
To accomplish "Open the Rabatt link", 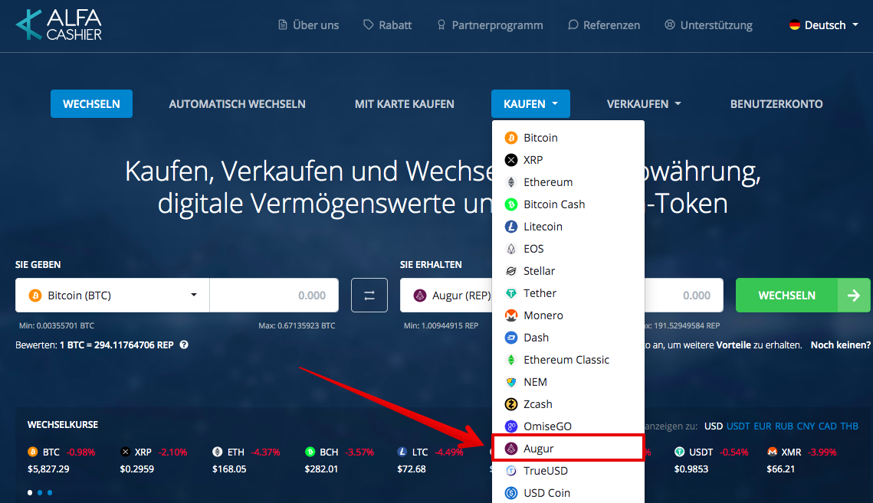I will click(x=388, y=25).
